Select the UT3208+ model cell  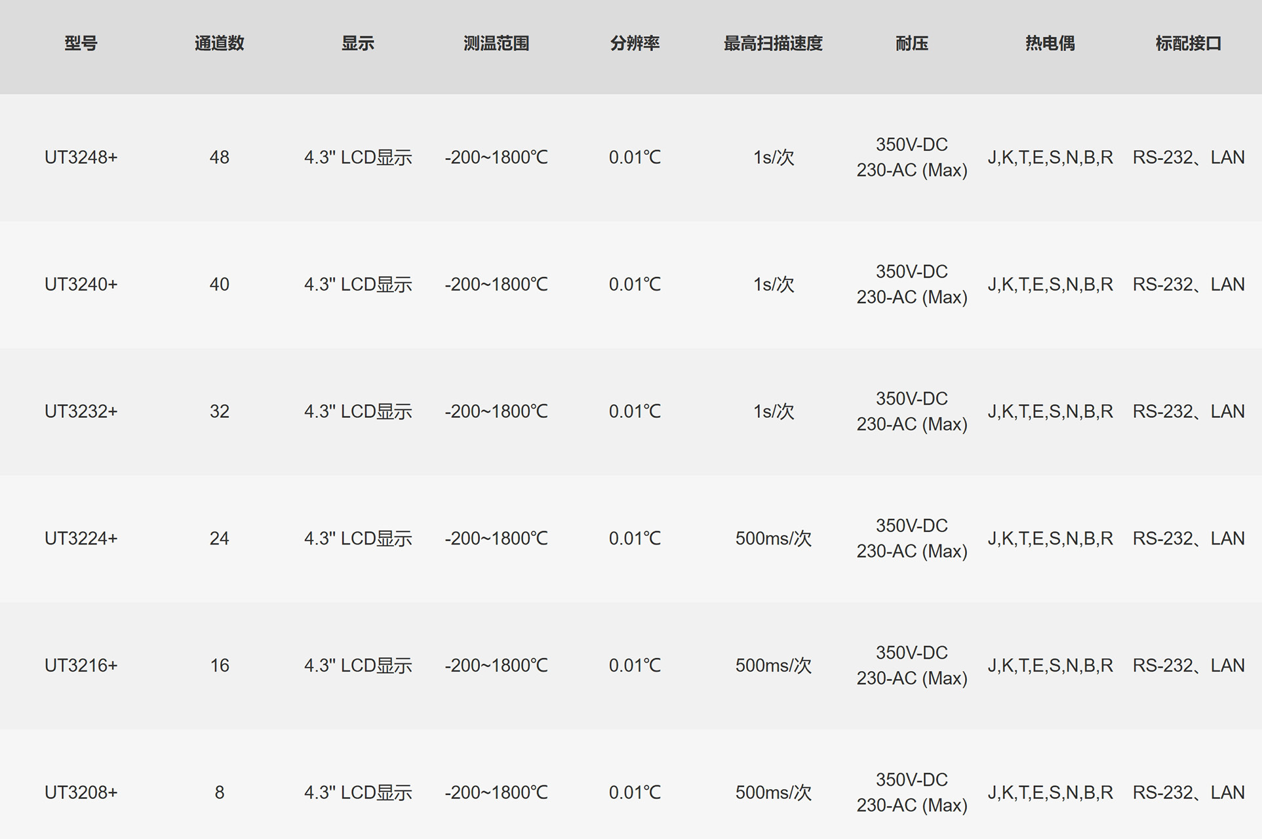point(81,792)
